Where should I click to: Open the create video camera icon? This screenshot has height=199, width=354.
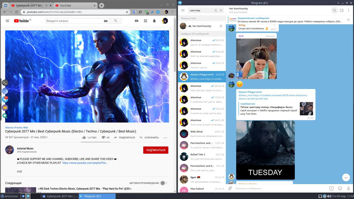[136, 21]
